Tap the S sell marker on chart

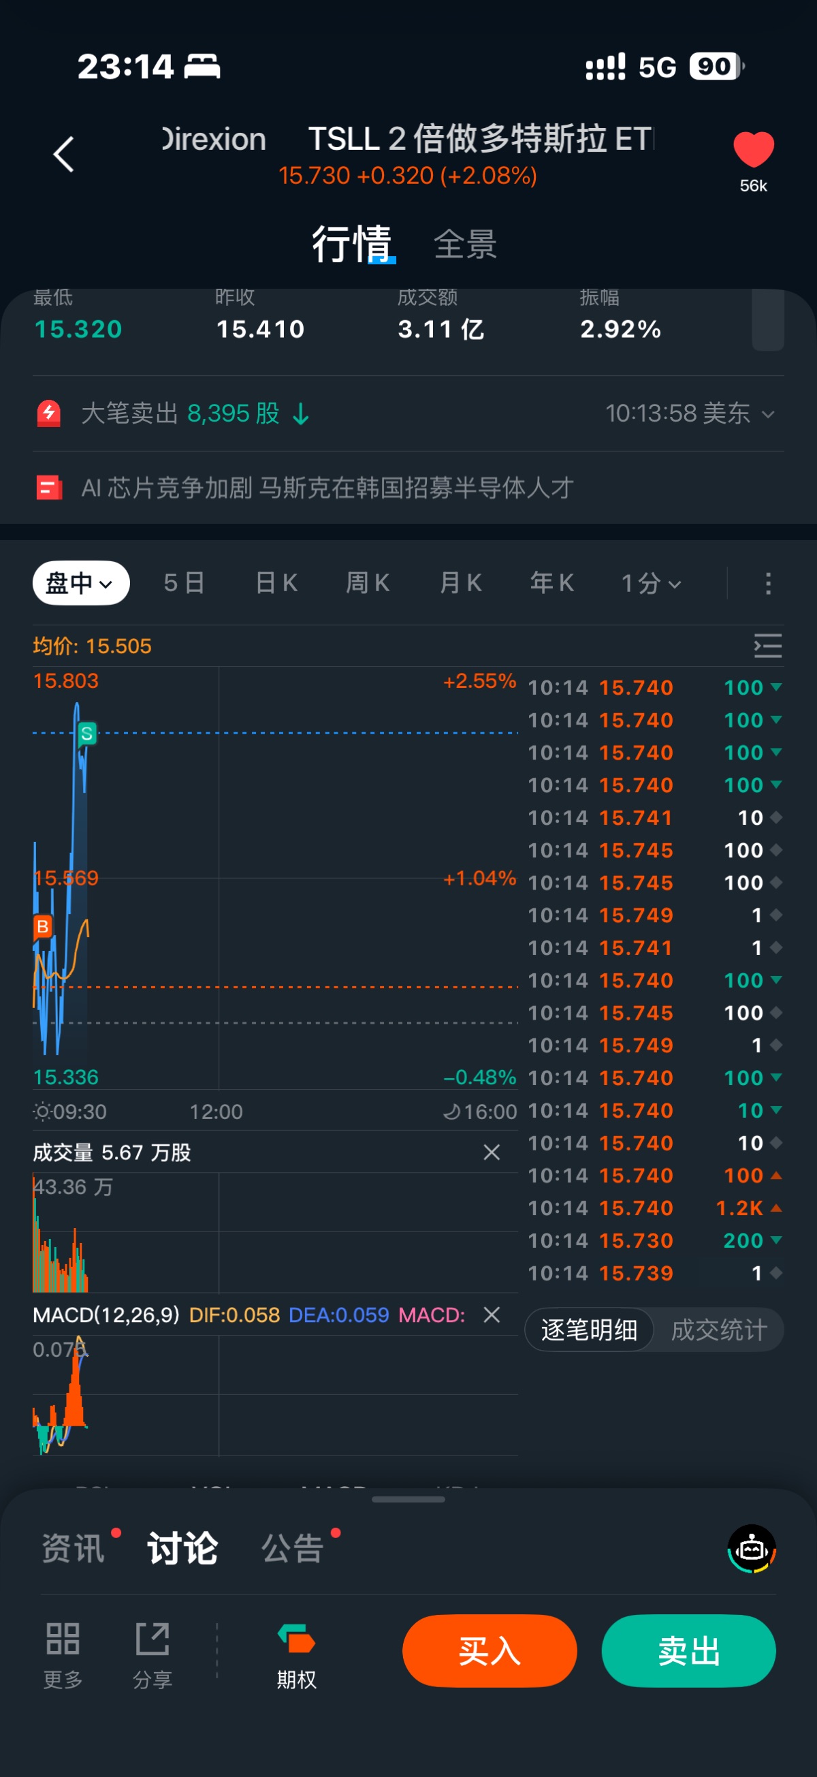87,734
